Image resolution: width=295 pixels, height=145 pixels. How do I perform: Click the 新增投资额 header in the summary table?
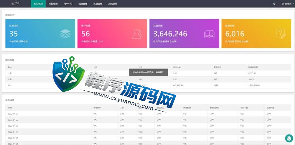(x=253, y=67)
